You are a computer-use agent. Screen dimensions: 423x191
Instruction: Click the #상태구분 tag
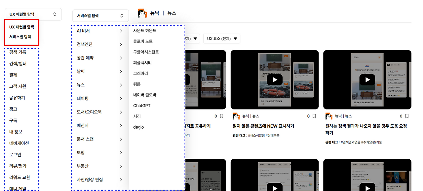tap(273, 135)
